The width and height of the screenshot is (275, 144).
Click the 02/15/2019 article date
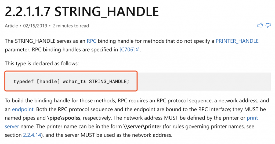[x=35, y=26]
